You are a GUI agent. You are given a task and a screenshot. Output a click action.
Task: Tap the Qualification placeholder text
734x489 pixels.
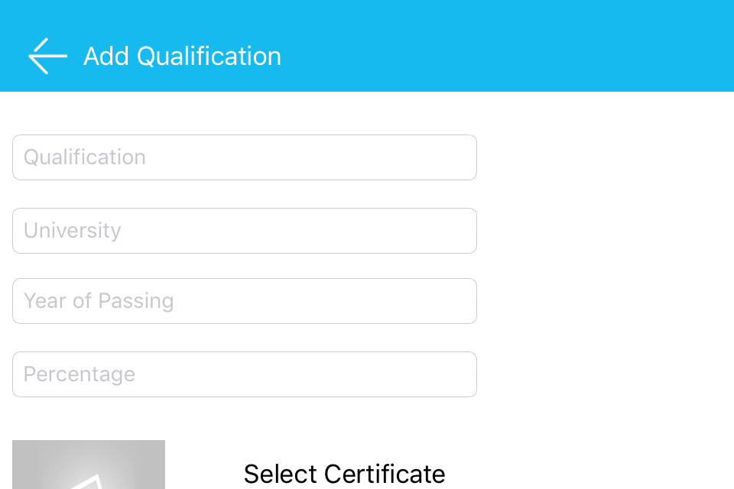[85, 157]
